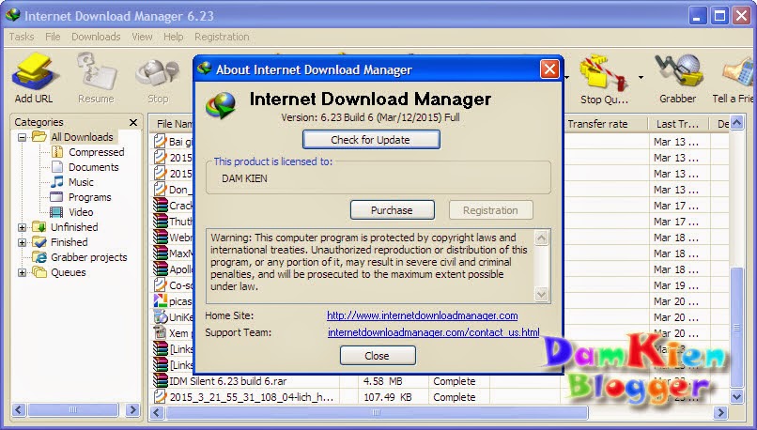Open the Registration menu

click(222, 37)
